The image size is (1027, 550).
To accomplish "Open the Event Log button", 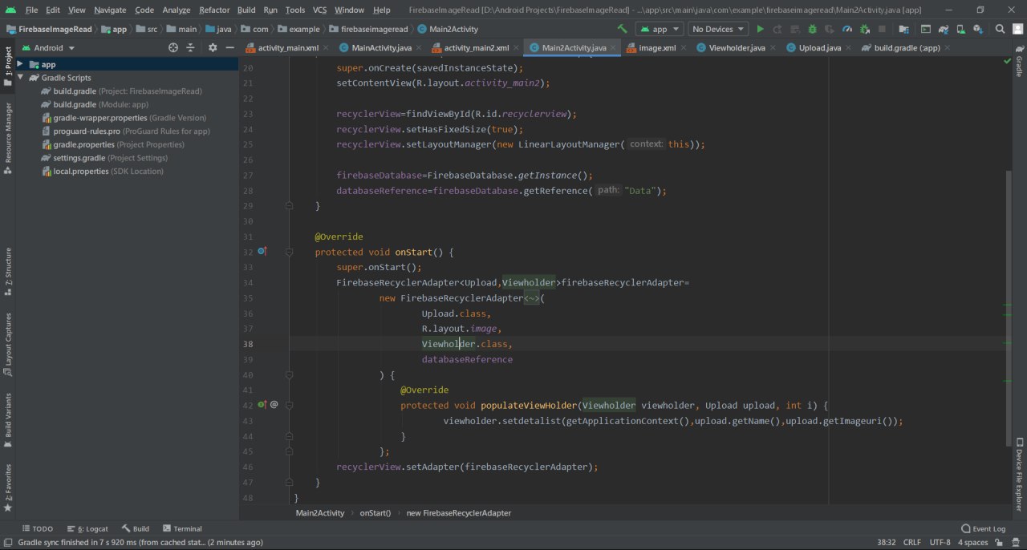I will [984, 529].
